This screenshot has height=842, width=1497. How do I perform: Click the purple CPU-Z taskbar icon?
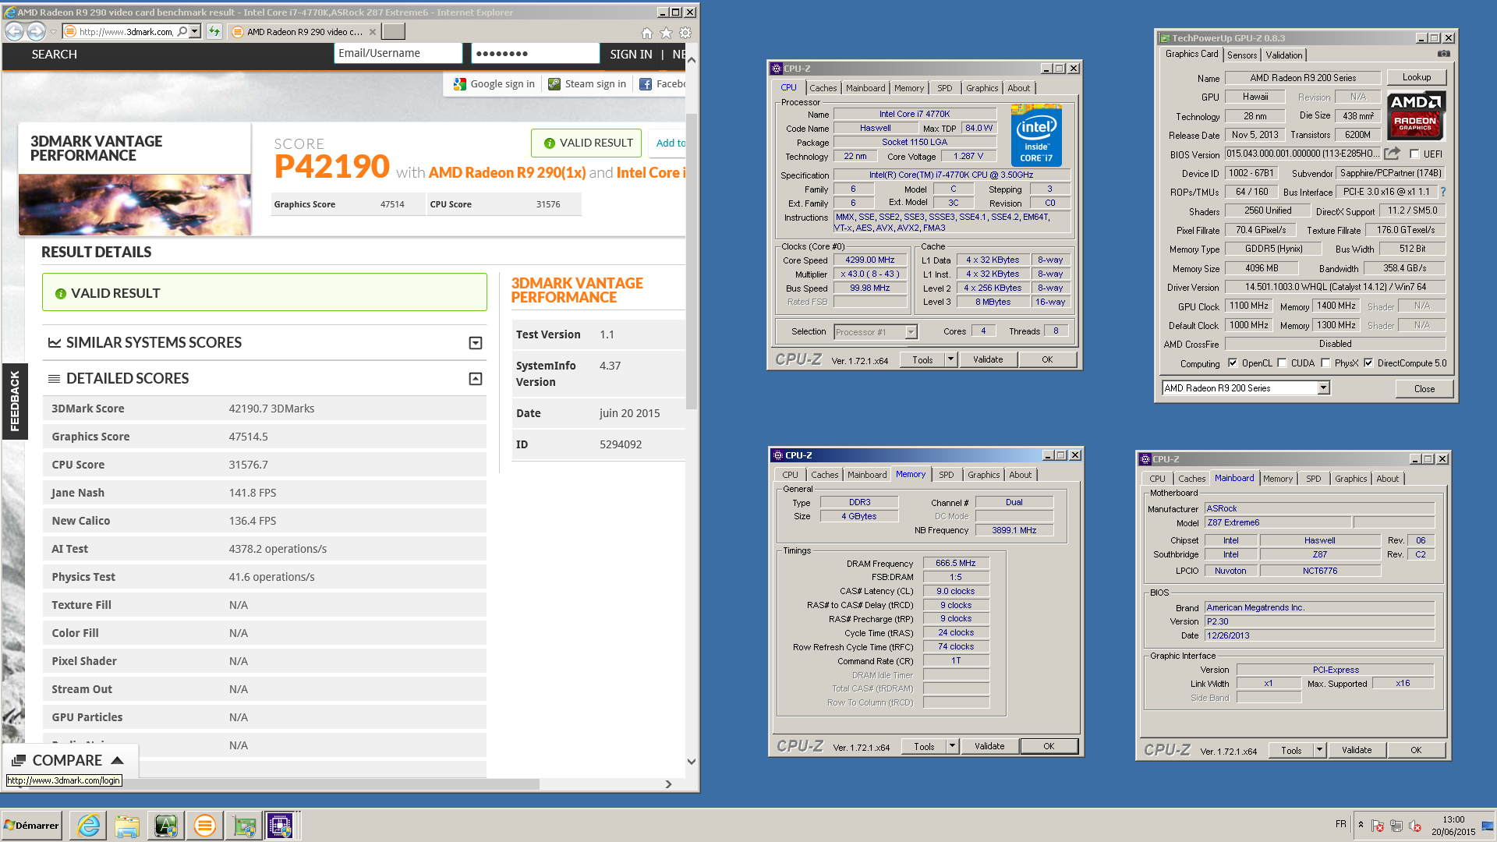[280, 825]
